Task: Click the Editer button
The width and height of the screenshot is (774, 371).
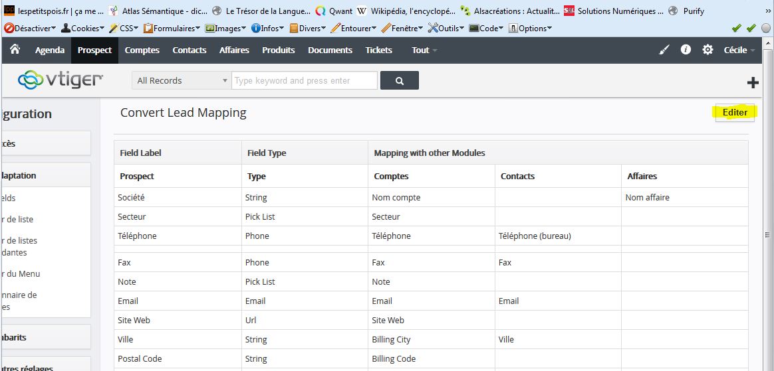Action: point(734,112)
